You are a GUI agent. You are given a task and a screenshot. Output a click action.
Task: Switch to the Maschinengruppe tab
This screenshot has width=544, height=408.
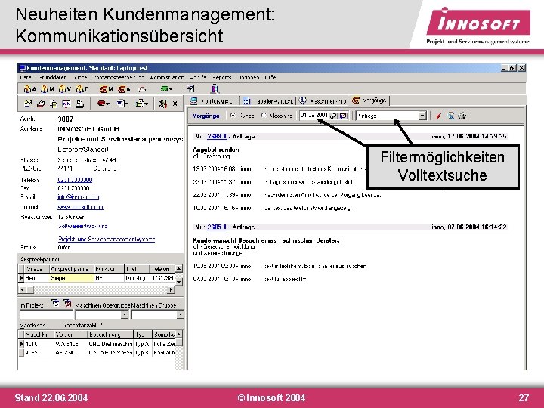(x=323, y=101)
